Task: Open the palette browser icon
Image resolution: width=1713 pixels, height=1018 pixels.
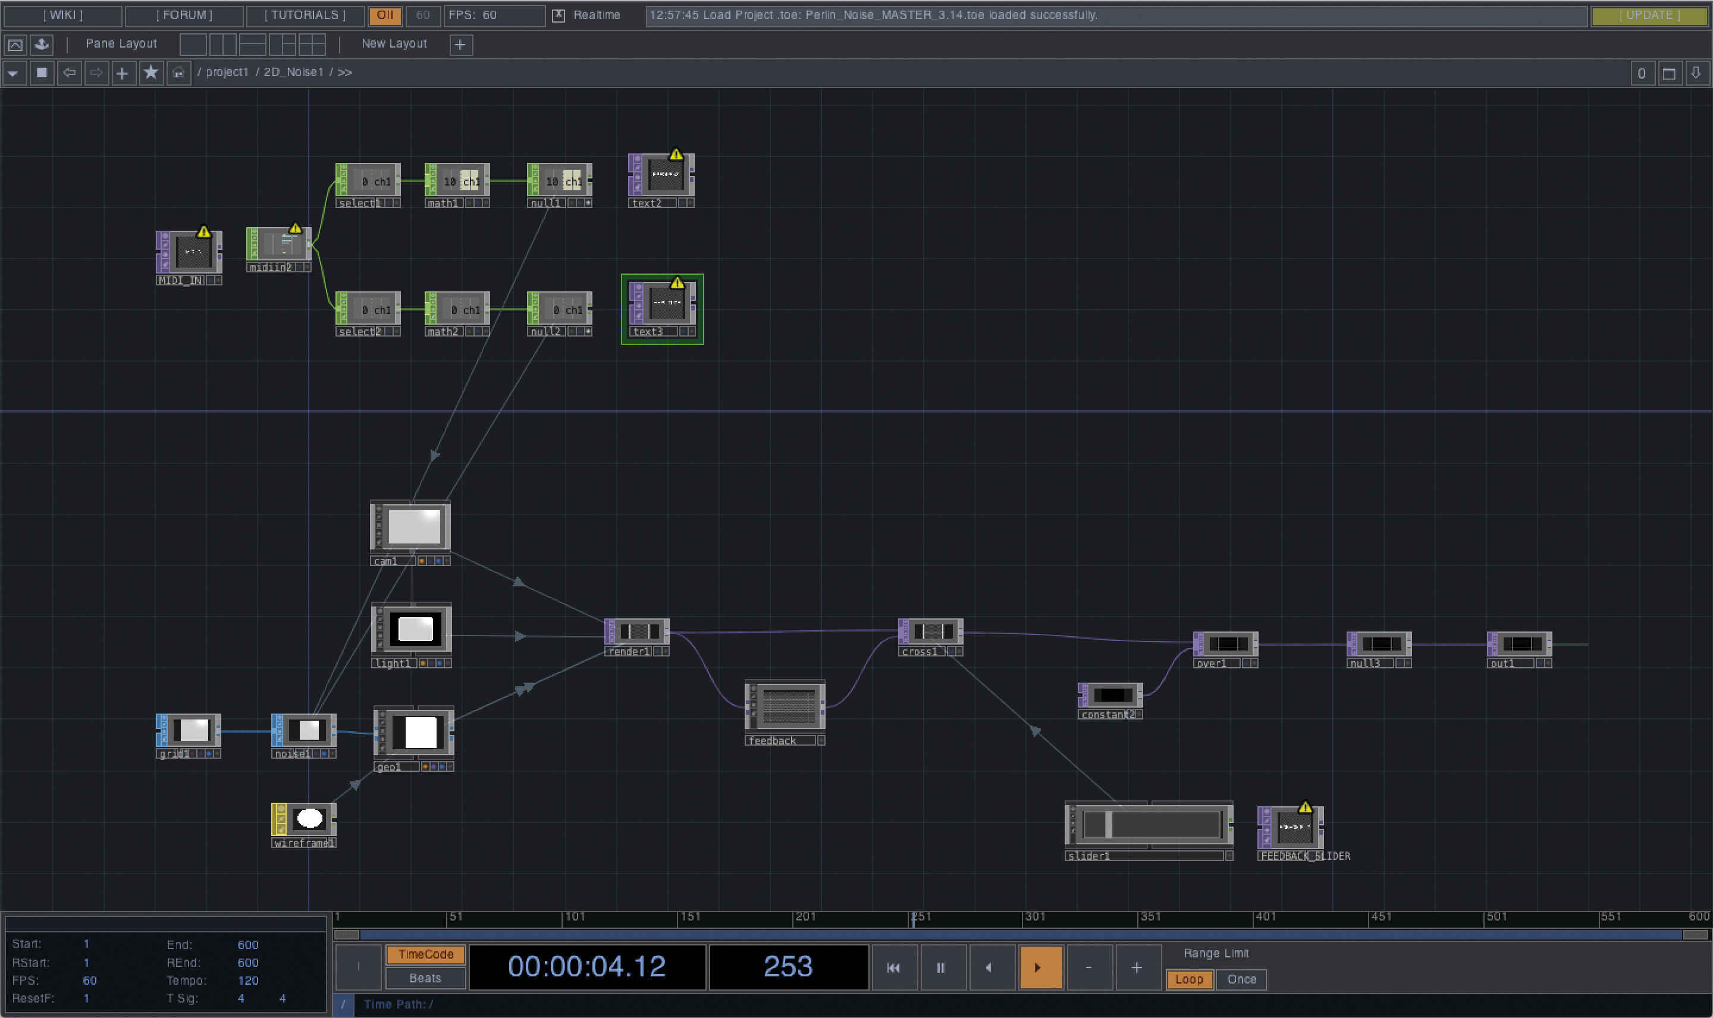Action: coord(15,45)
